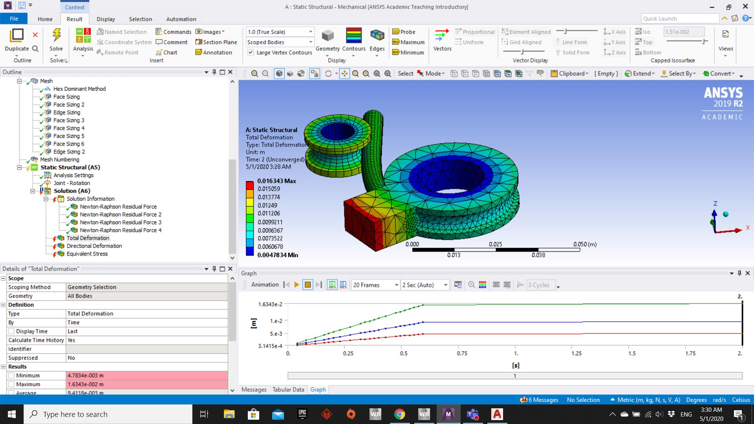Open the Select By menu
Viewport: 754px width, 424px height.
click(x=678, y=73)
